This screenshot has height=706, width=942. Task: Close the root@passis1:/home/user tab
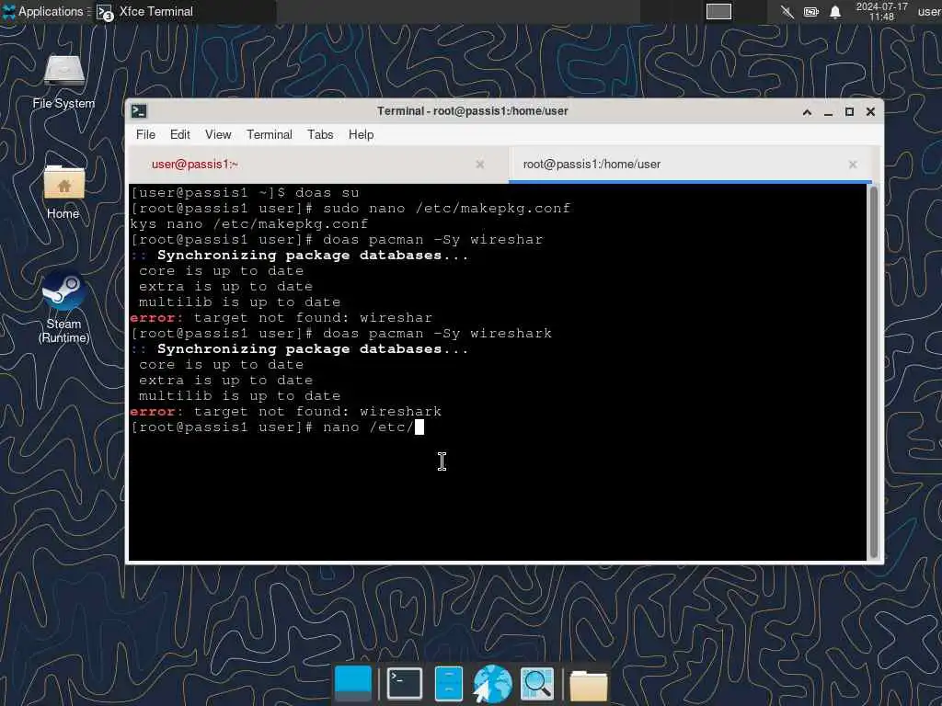(853, 164)
